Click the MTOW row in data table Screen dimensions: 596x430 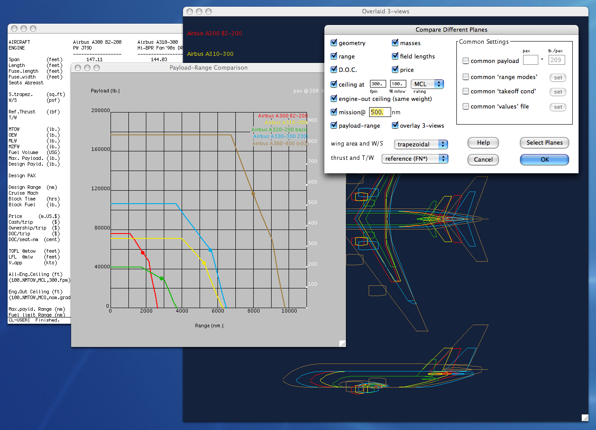pos(34,129)
